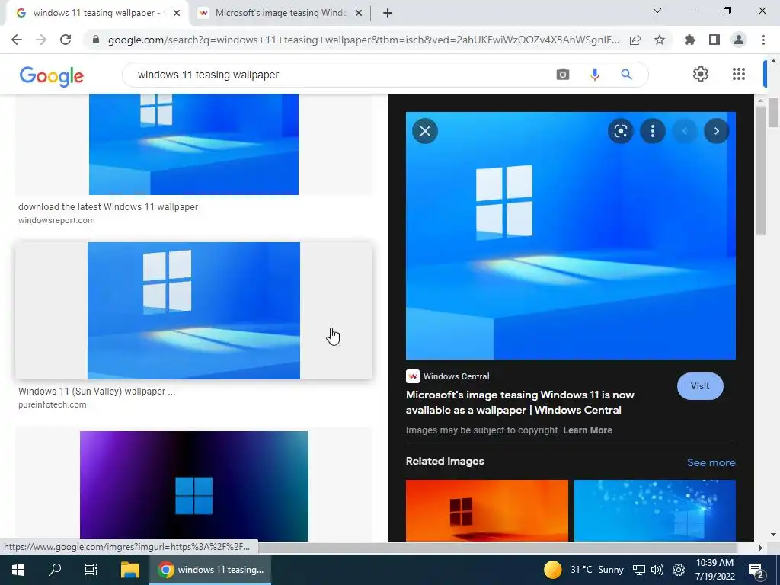The width and height of the screenshot is (780, 585).
Task: Open the Chrome profile avatar
Action: (x=739, y=40)
